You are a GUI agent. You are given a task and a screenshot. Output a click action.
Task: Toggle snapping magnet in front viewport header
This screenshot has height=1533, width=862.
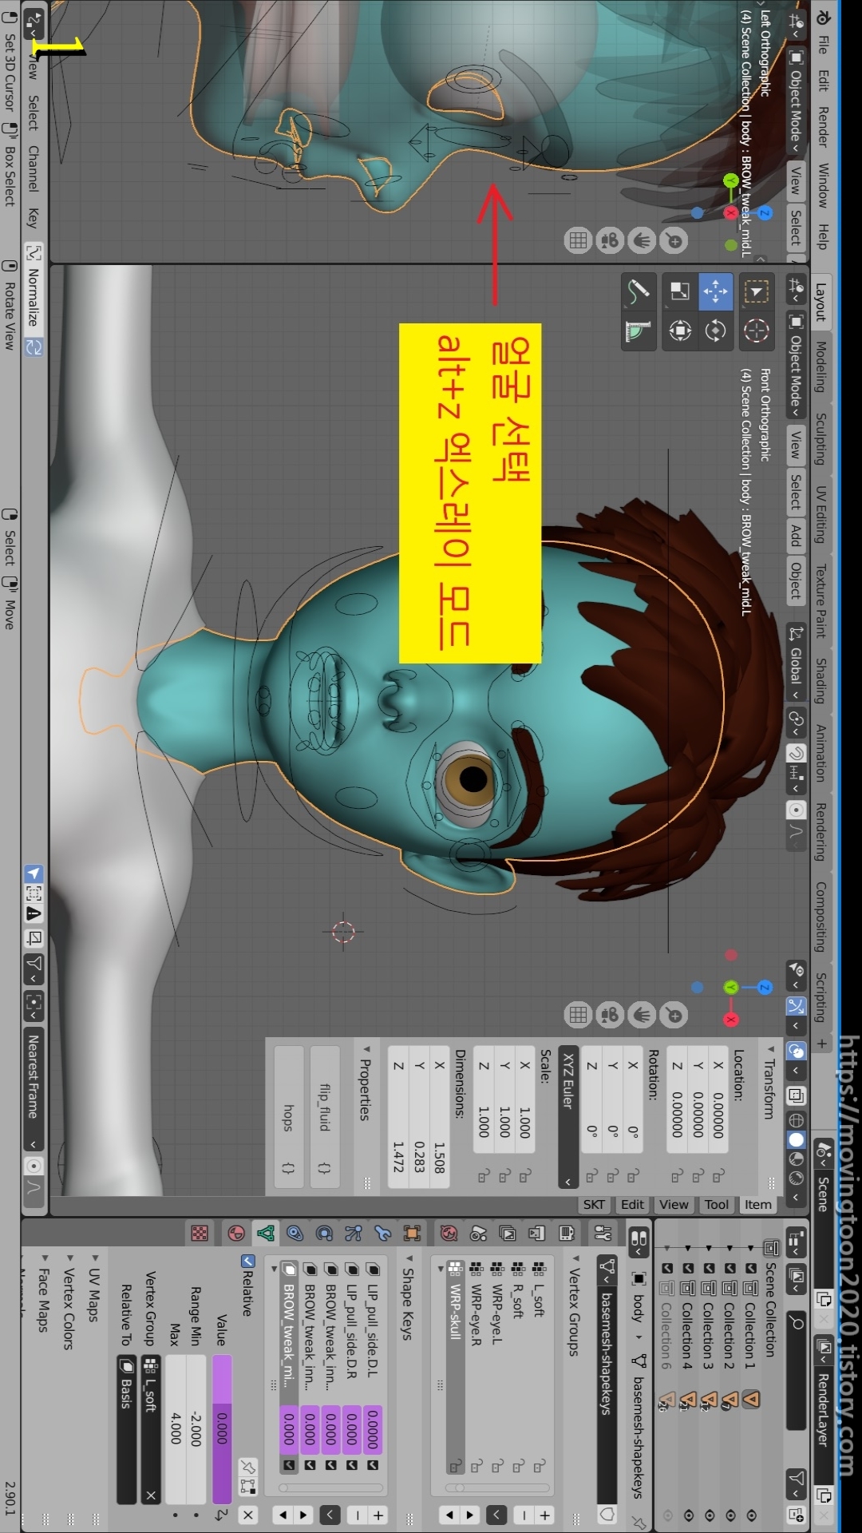point(796,753)
